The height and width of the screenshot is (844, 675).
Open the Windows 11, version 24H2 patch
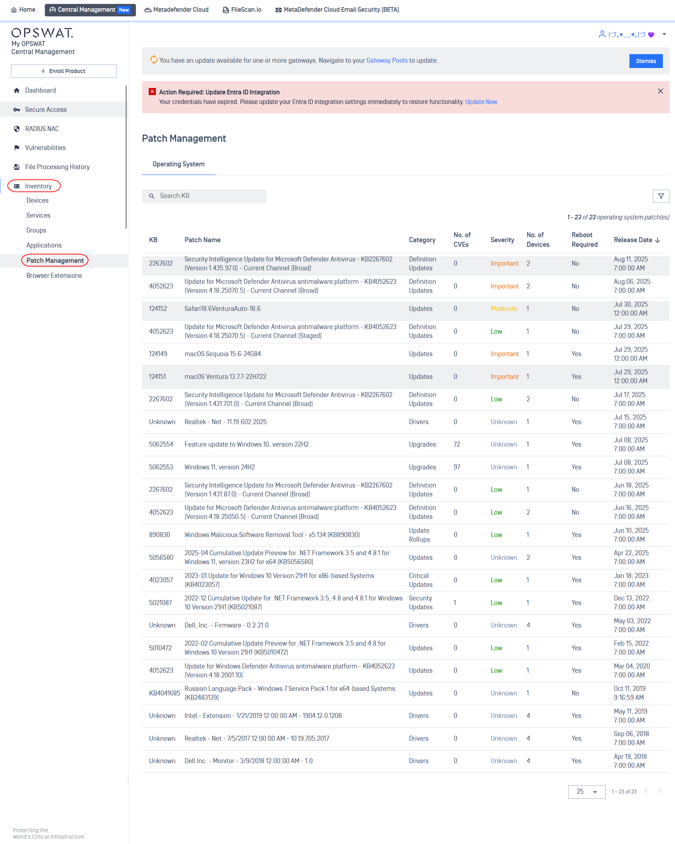(406, 467)
